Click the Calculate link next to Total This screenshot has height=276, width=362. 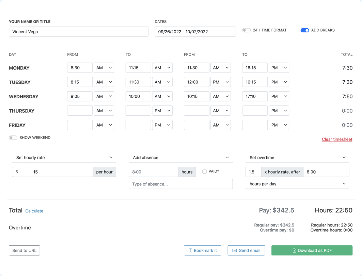pos(34,211)
